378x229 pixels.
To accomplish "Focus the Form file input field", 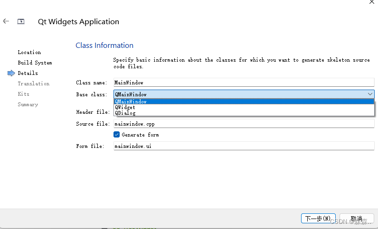I will pyautogui.click(x=244, y=146).
